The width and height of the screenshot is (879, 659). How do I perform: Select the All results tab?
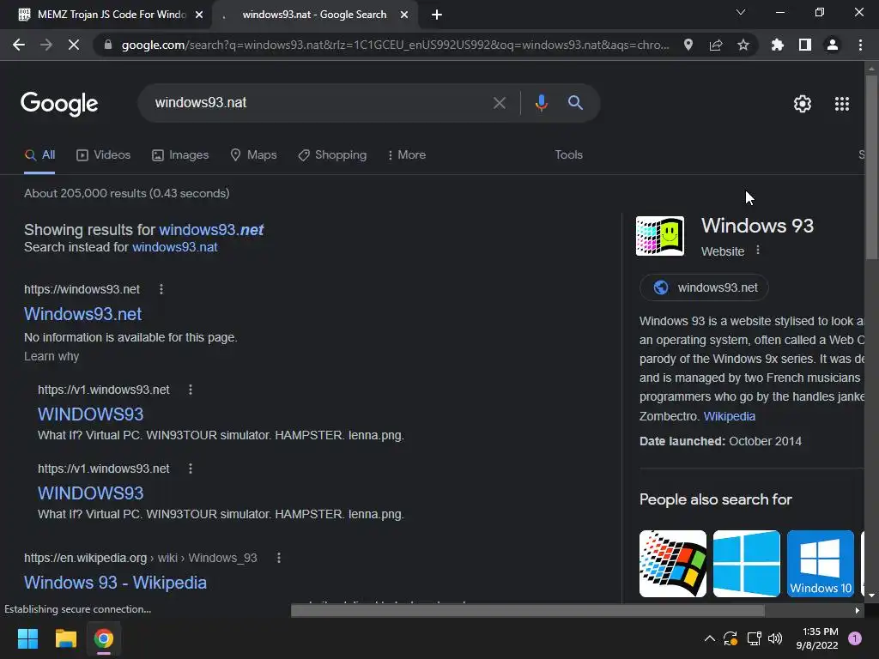click(39, 154)
